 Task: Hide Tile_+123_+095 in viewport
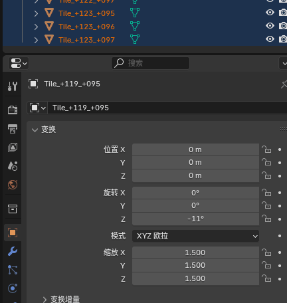pos(270,13)
